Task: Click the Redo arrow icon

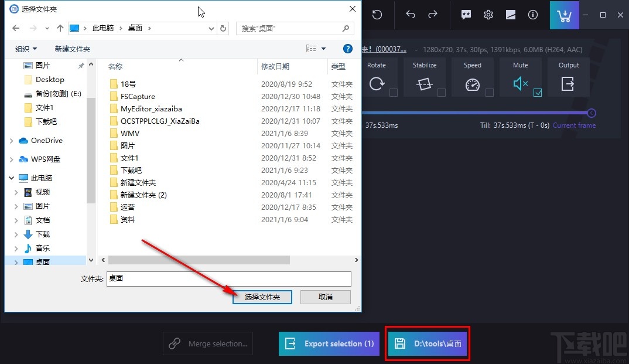Action: click(433, 15)
